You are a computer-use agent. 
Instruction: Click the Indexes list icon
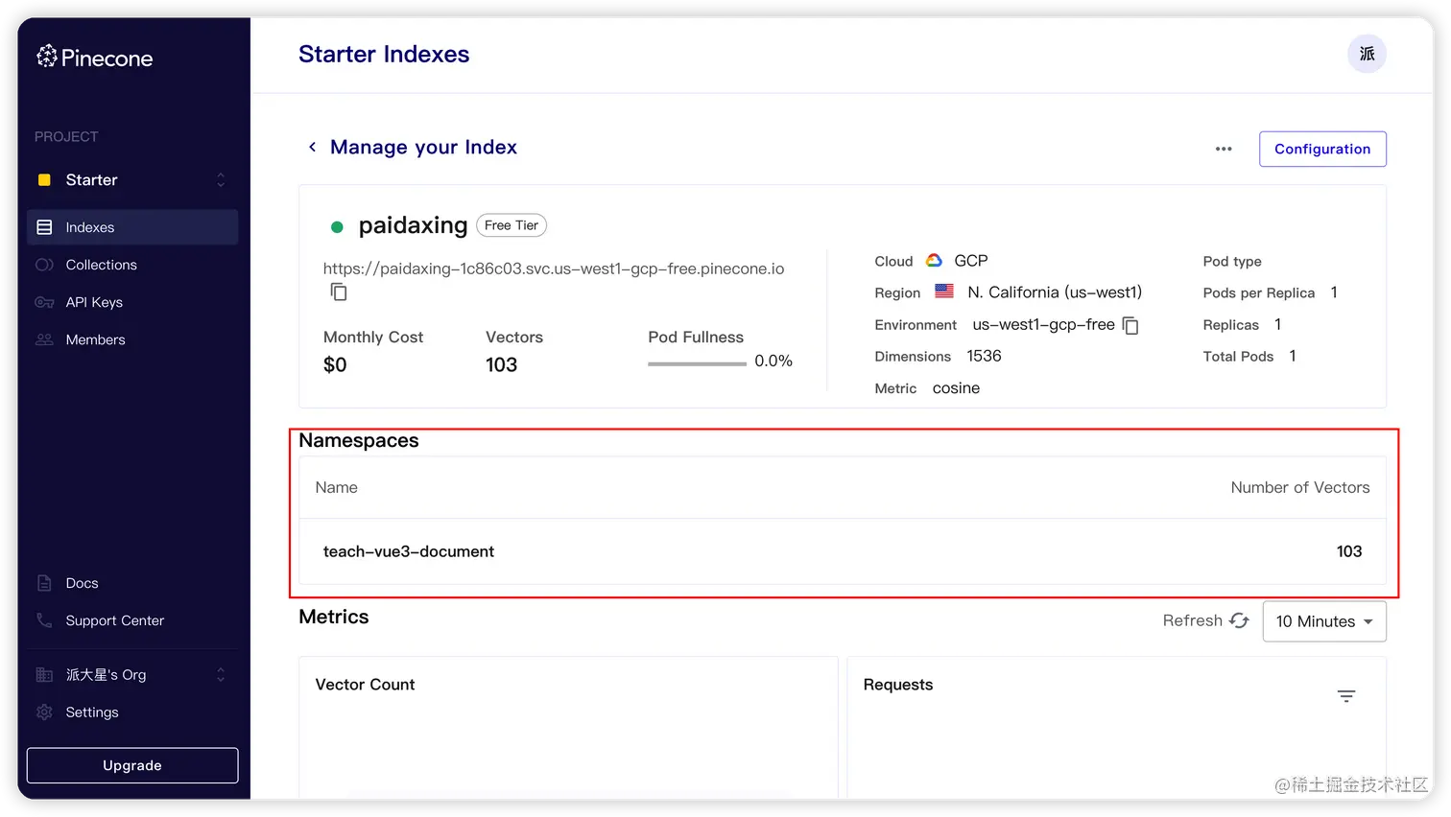click(44, 227)
